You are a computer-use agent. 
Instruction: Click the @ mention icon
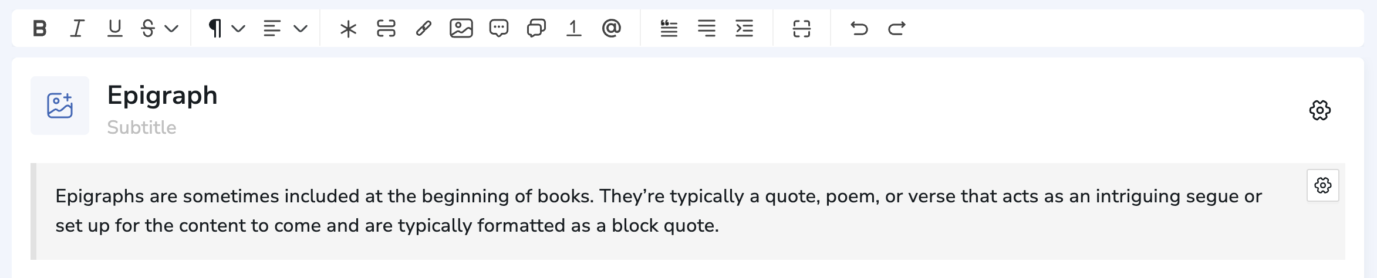(x=611, y=28)
